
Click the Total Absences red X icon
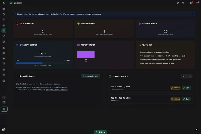pyautogui.click(x=17, y=23)
